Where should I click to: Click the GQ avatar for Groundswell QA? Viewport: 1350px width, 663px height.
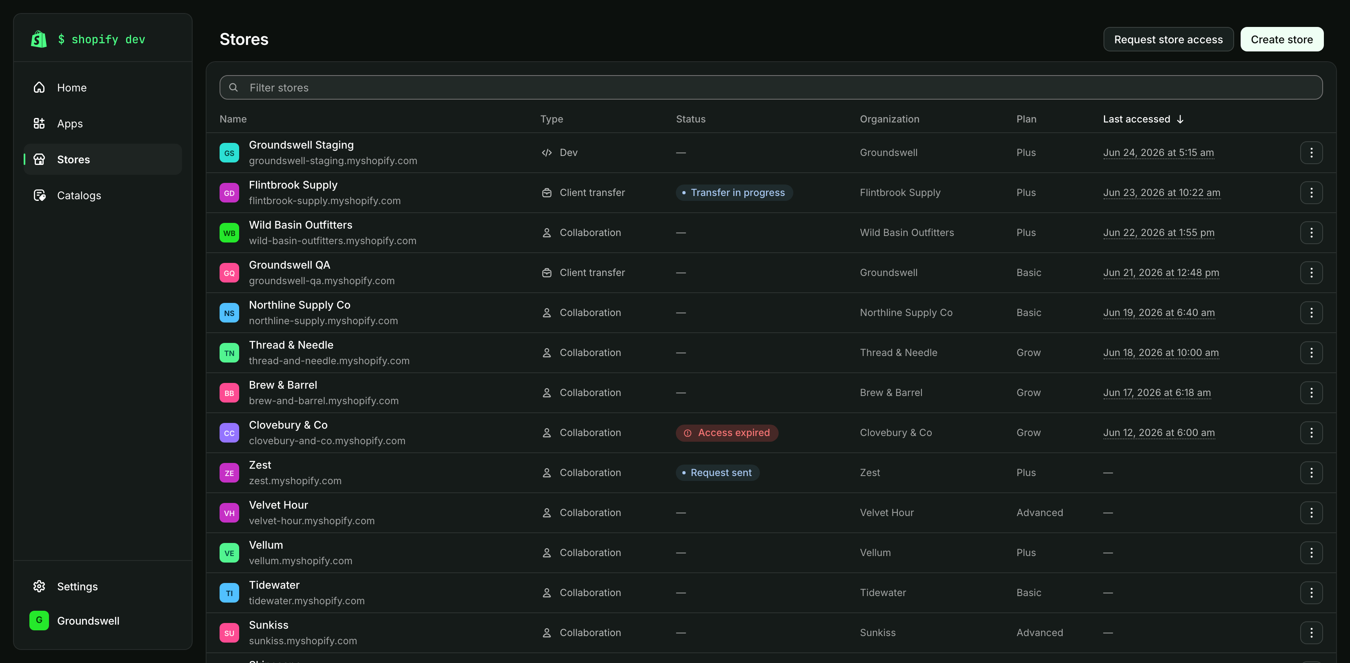pos(229,273)
